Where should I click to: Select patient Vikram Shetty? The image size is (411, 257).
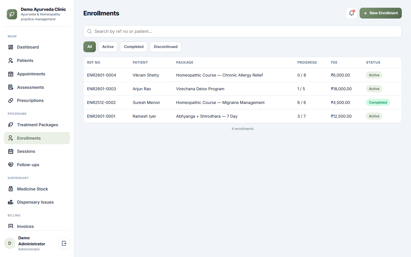(146, 75)
